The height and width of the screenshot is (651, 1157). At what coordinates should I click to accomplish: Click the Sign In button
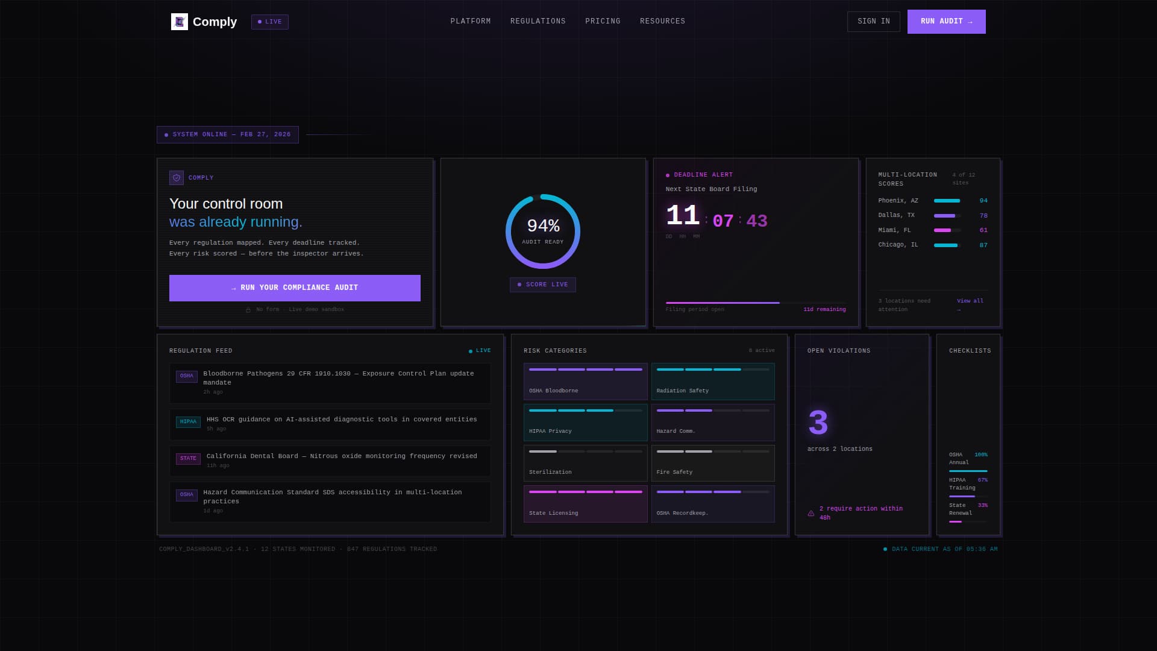tap(874, 22)
